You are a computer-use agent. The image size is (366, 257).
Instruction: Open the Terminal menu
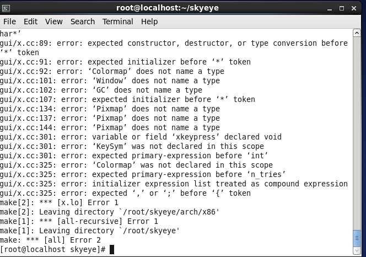coord(117,22)
